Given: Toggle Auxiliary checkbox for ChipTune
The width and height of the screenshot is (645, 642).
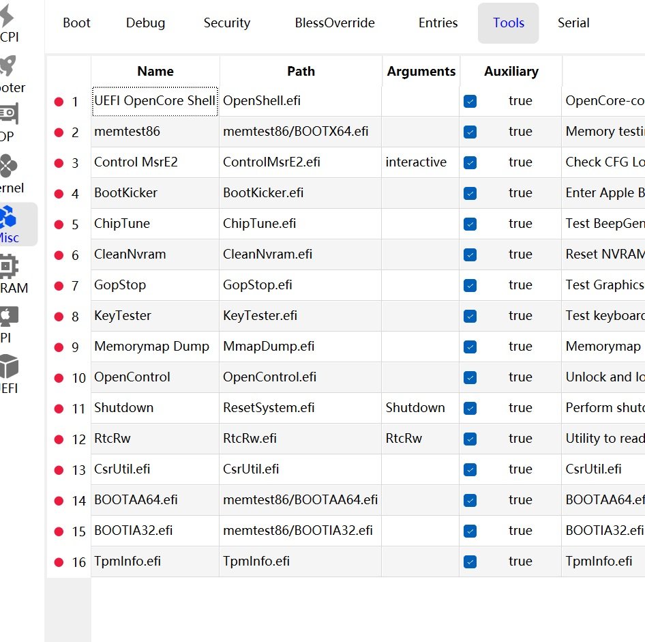Looking at the screenshot, I should click(x=470, y=224).
